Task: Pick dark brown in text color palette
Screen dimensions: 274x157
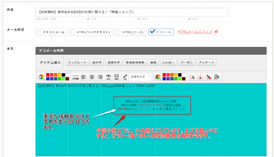Action: [x=184, y=79]
